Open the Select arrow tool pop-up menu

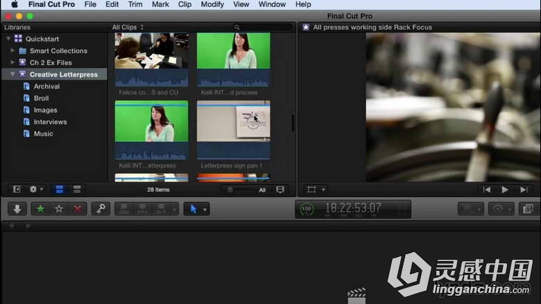click(196, 209)
